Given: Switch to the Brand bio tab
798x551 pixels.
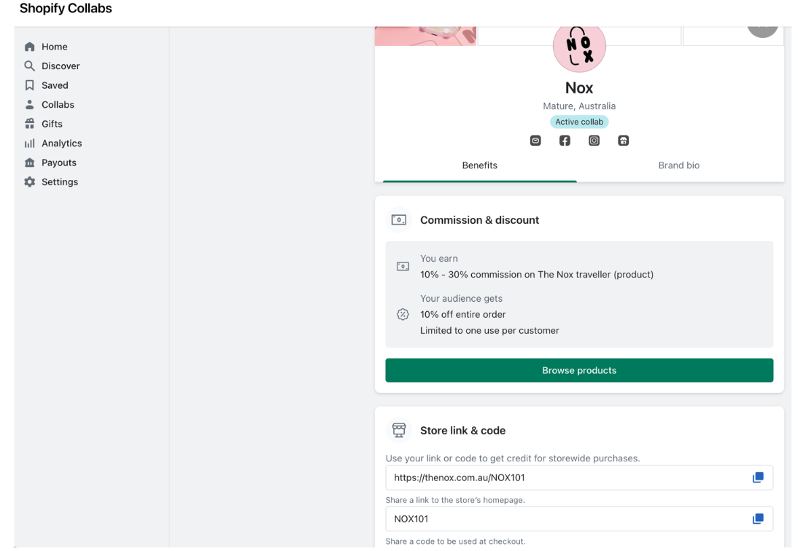Looking at the screenshot, I should [x=678, y=165].
